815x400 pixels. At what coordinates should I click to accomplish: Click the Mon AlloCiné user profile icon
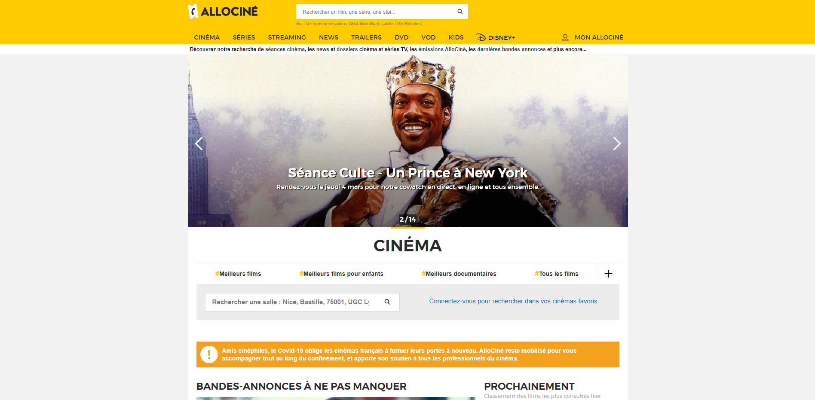(565, 37)
